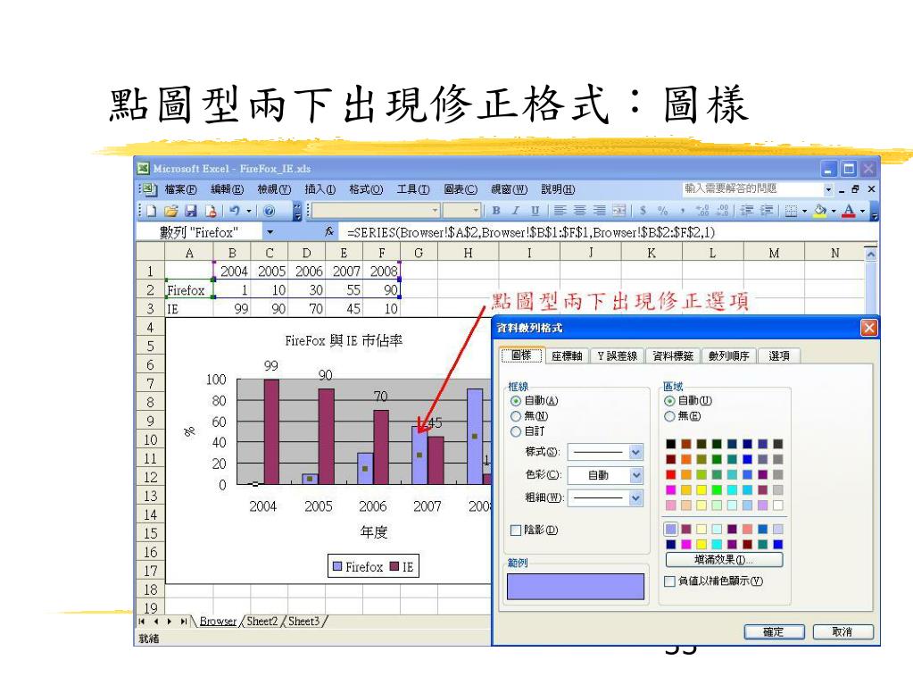
Task: Open the 插入(I) menu
Action: [x=320, y=189]
